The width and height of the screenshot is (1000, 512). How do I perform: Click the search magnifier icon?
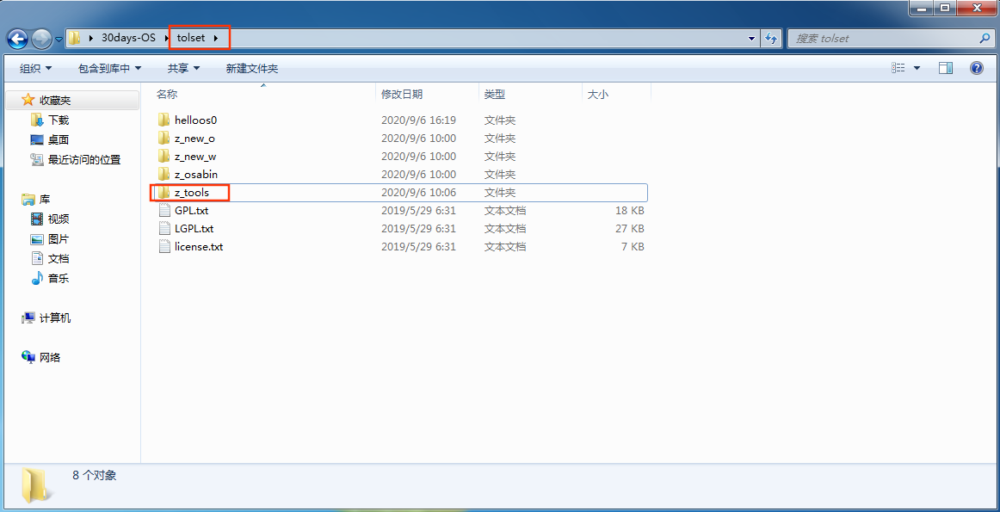pos(985,38)
